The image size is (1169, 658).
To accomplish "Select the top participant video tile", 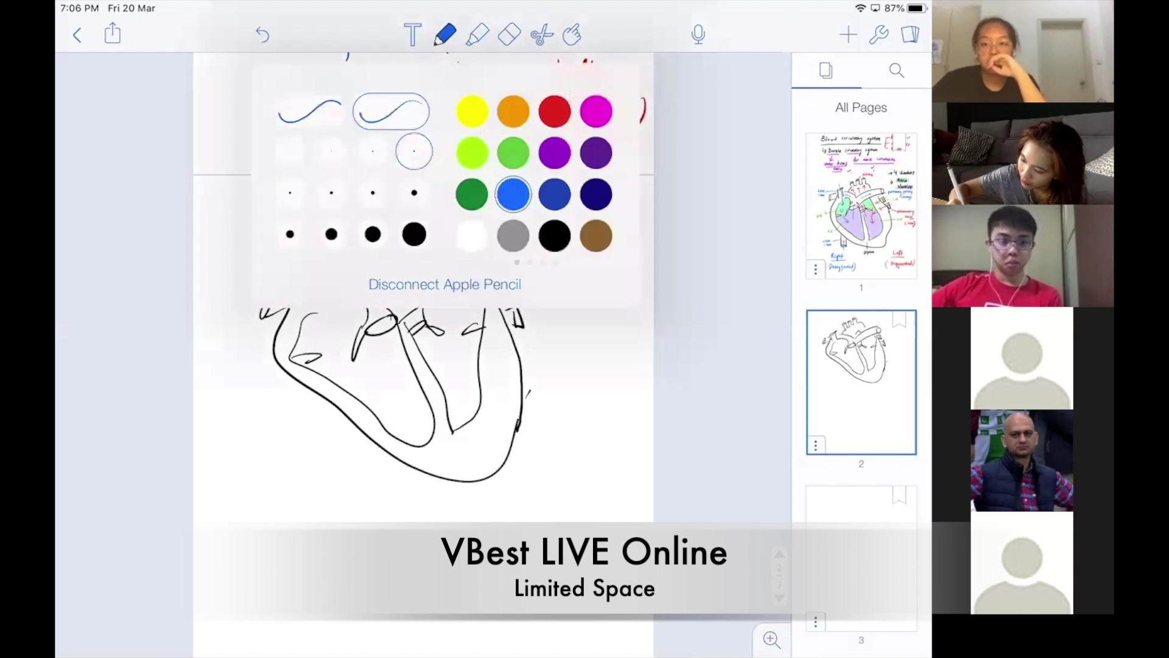I will coord(1023,51).
